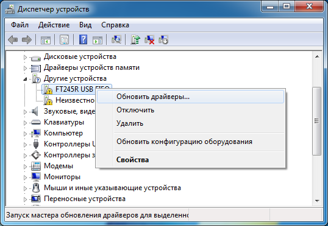Expand the Звуковые devices node
Viewport: 328px width, 226px height.
point(25,112)
